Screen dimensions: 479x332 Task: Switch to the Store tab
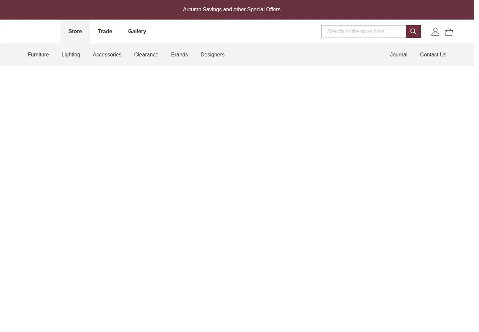(75, 32)
